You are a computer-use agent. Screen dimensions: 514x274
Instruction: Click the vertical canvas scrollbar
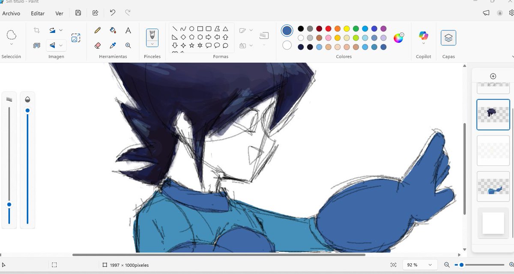pos(465,169)
